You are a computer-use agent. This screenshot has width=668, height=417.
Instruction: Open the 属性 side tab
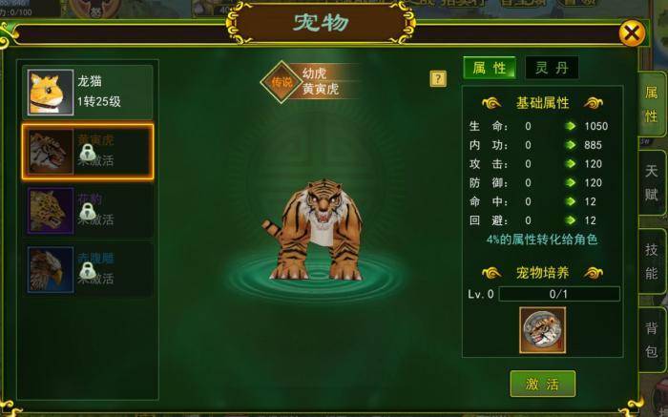pos(652,103)
